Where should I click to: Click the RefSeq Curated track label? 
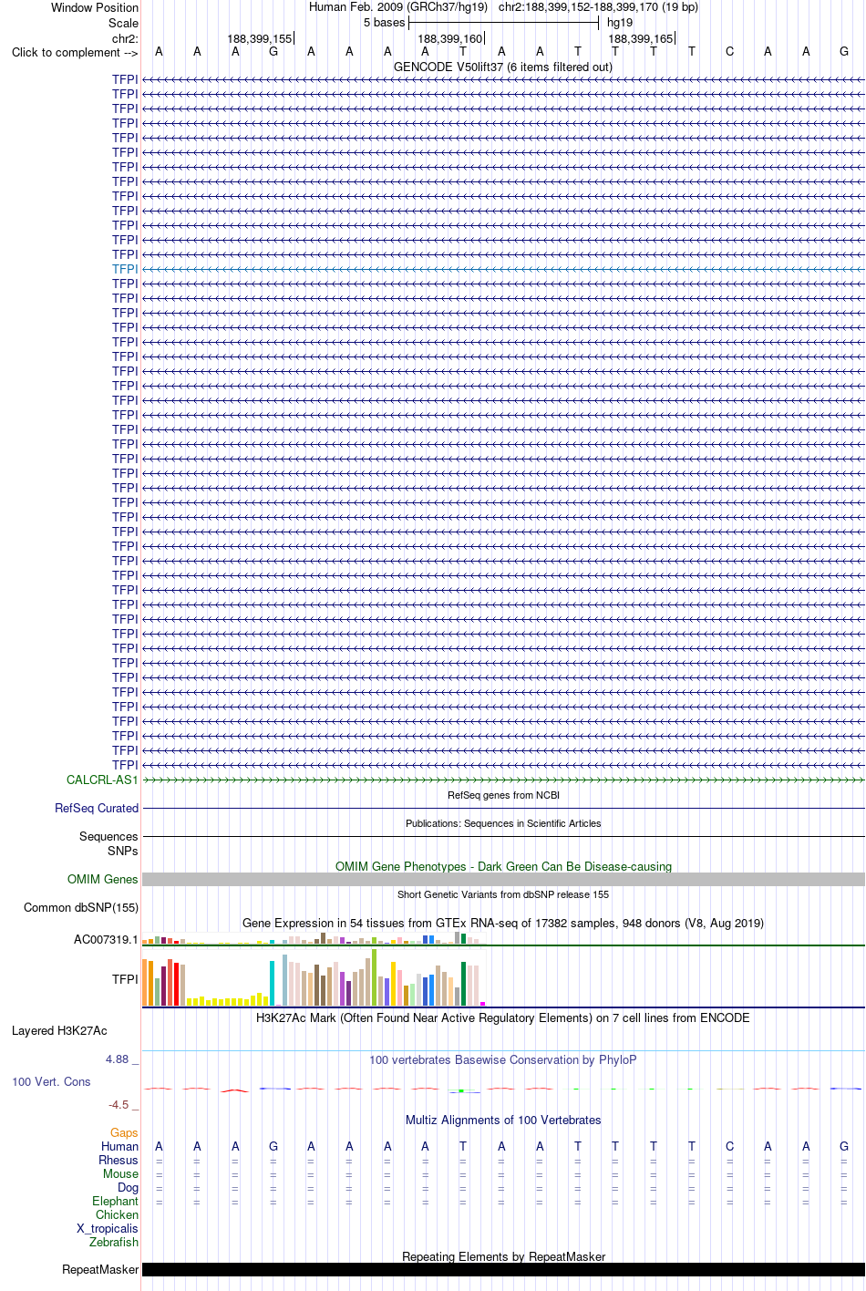[97, 808]
